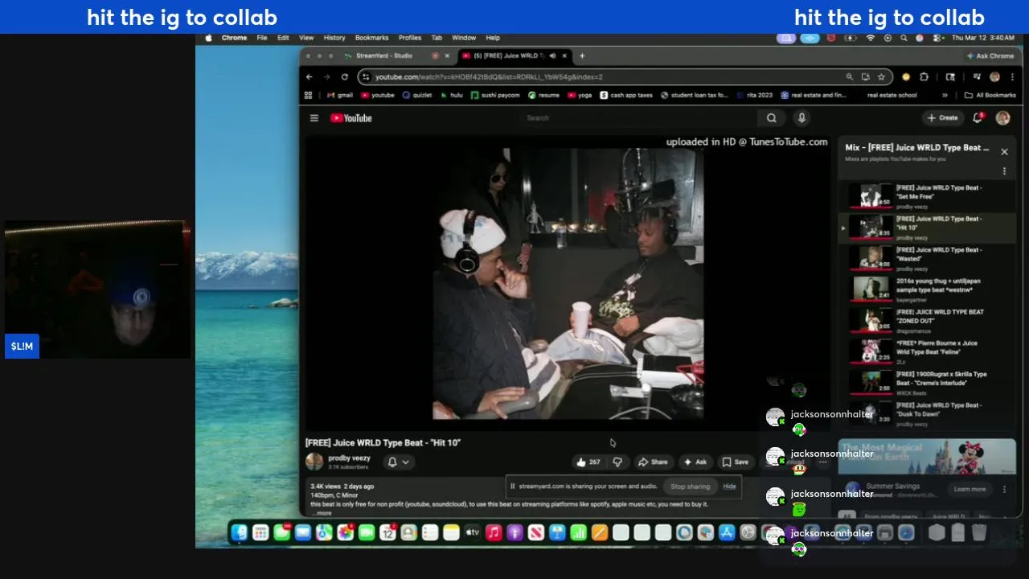Open the Apple menu

click(x=209, y=38)
